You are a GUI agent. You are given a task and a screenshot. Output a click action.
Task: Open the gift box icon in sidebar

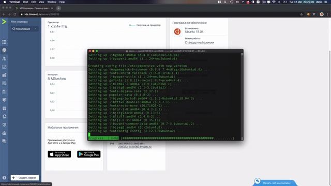4,108
